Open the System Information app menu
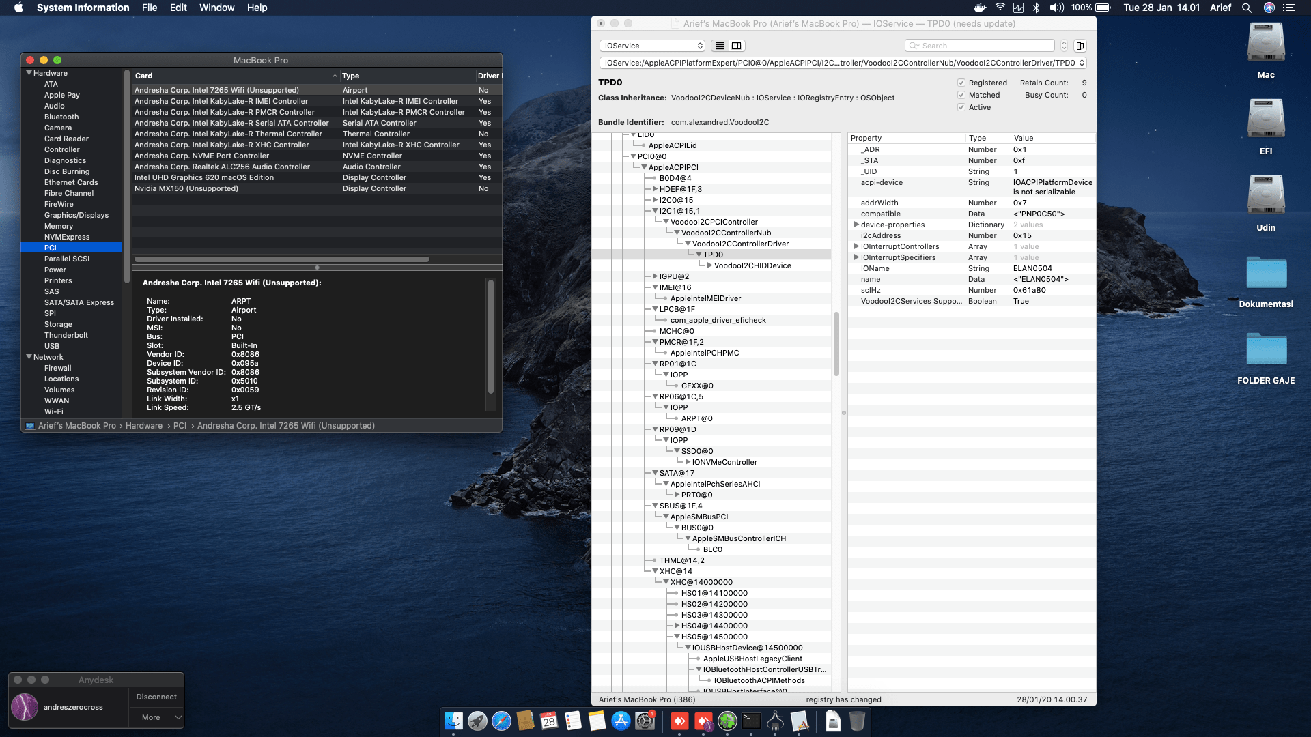This screenshot has height=737, width=1311. point(83,8)
